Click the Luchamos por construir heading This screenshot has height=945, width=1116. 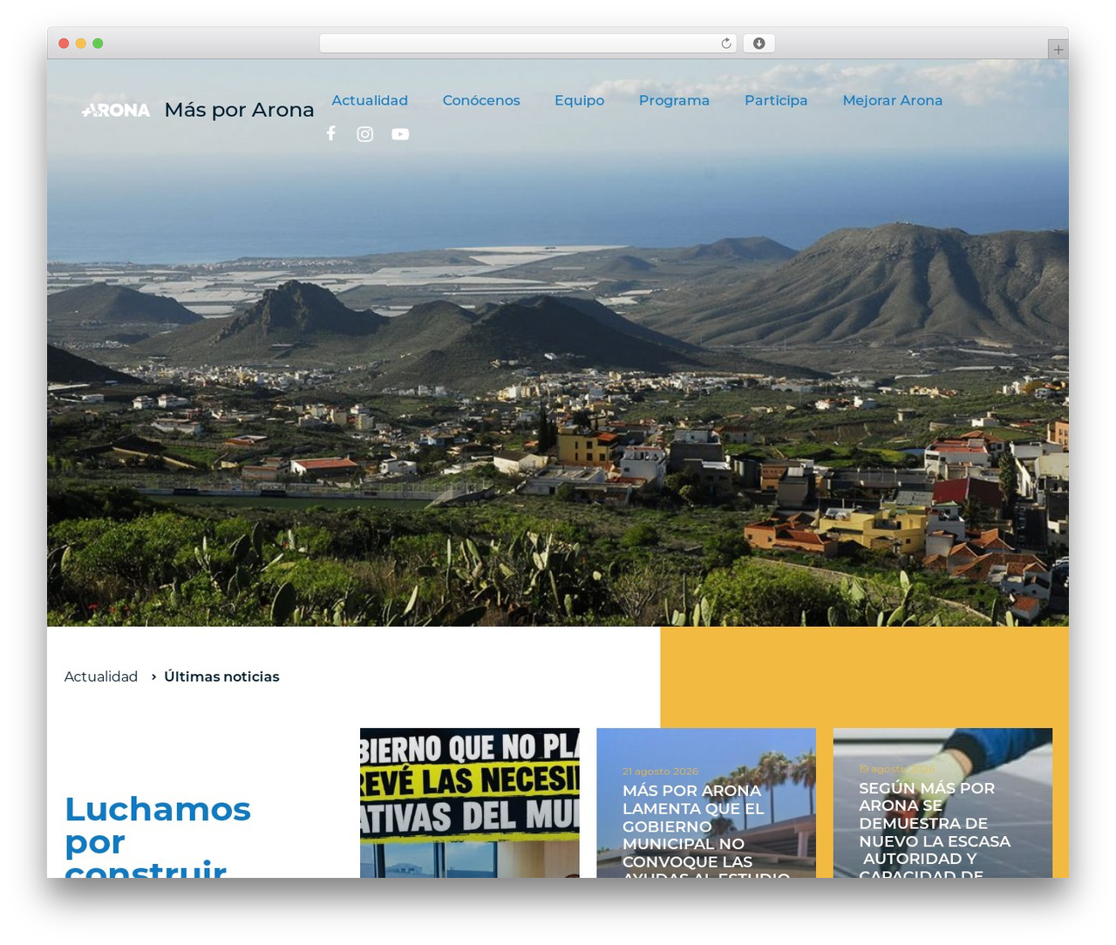pos(158,835)
